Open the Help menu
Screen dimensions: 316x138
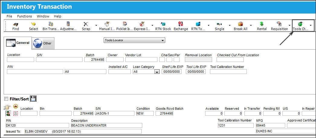(58, 16)
